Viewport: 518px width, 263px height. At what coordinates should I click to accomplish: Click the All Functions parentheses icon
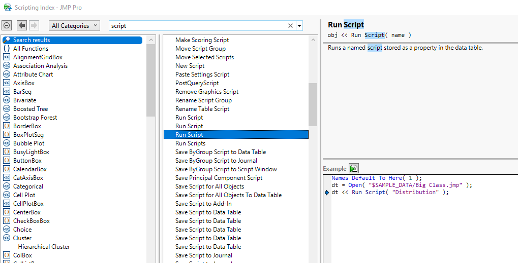pos(7,49)
